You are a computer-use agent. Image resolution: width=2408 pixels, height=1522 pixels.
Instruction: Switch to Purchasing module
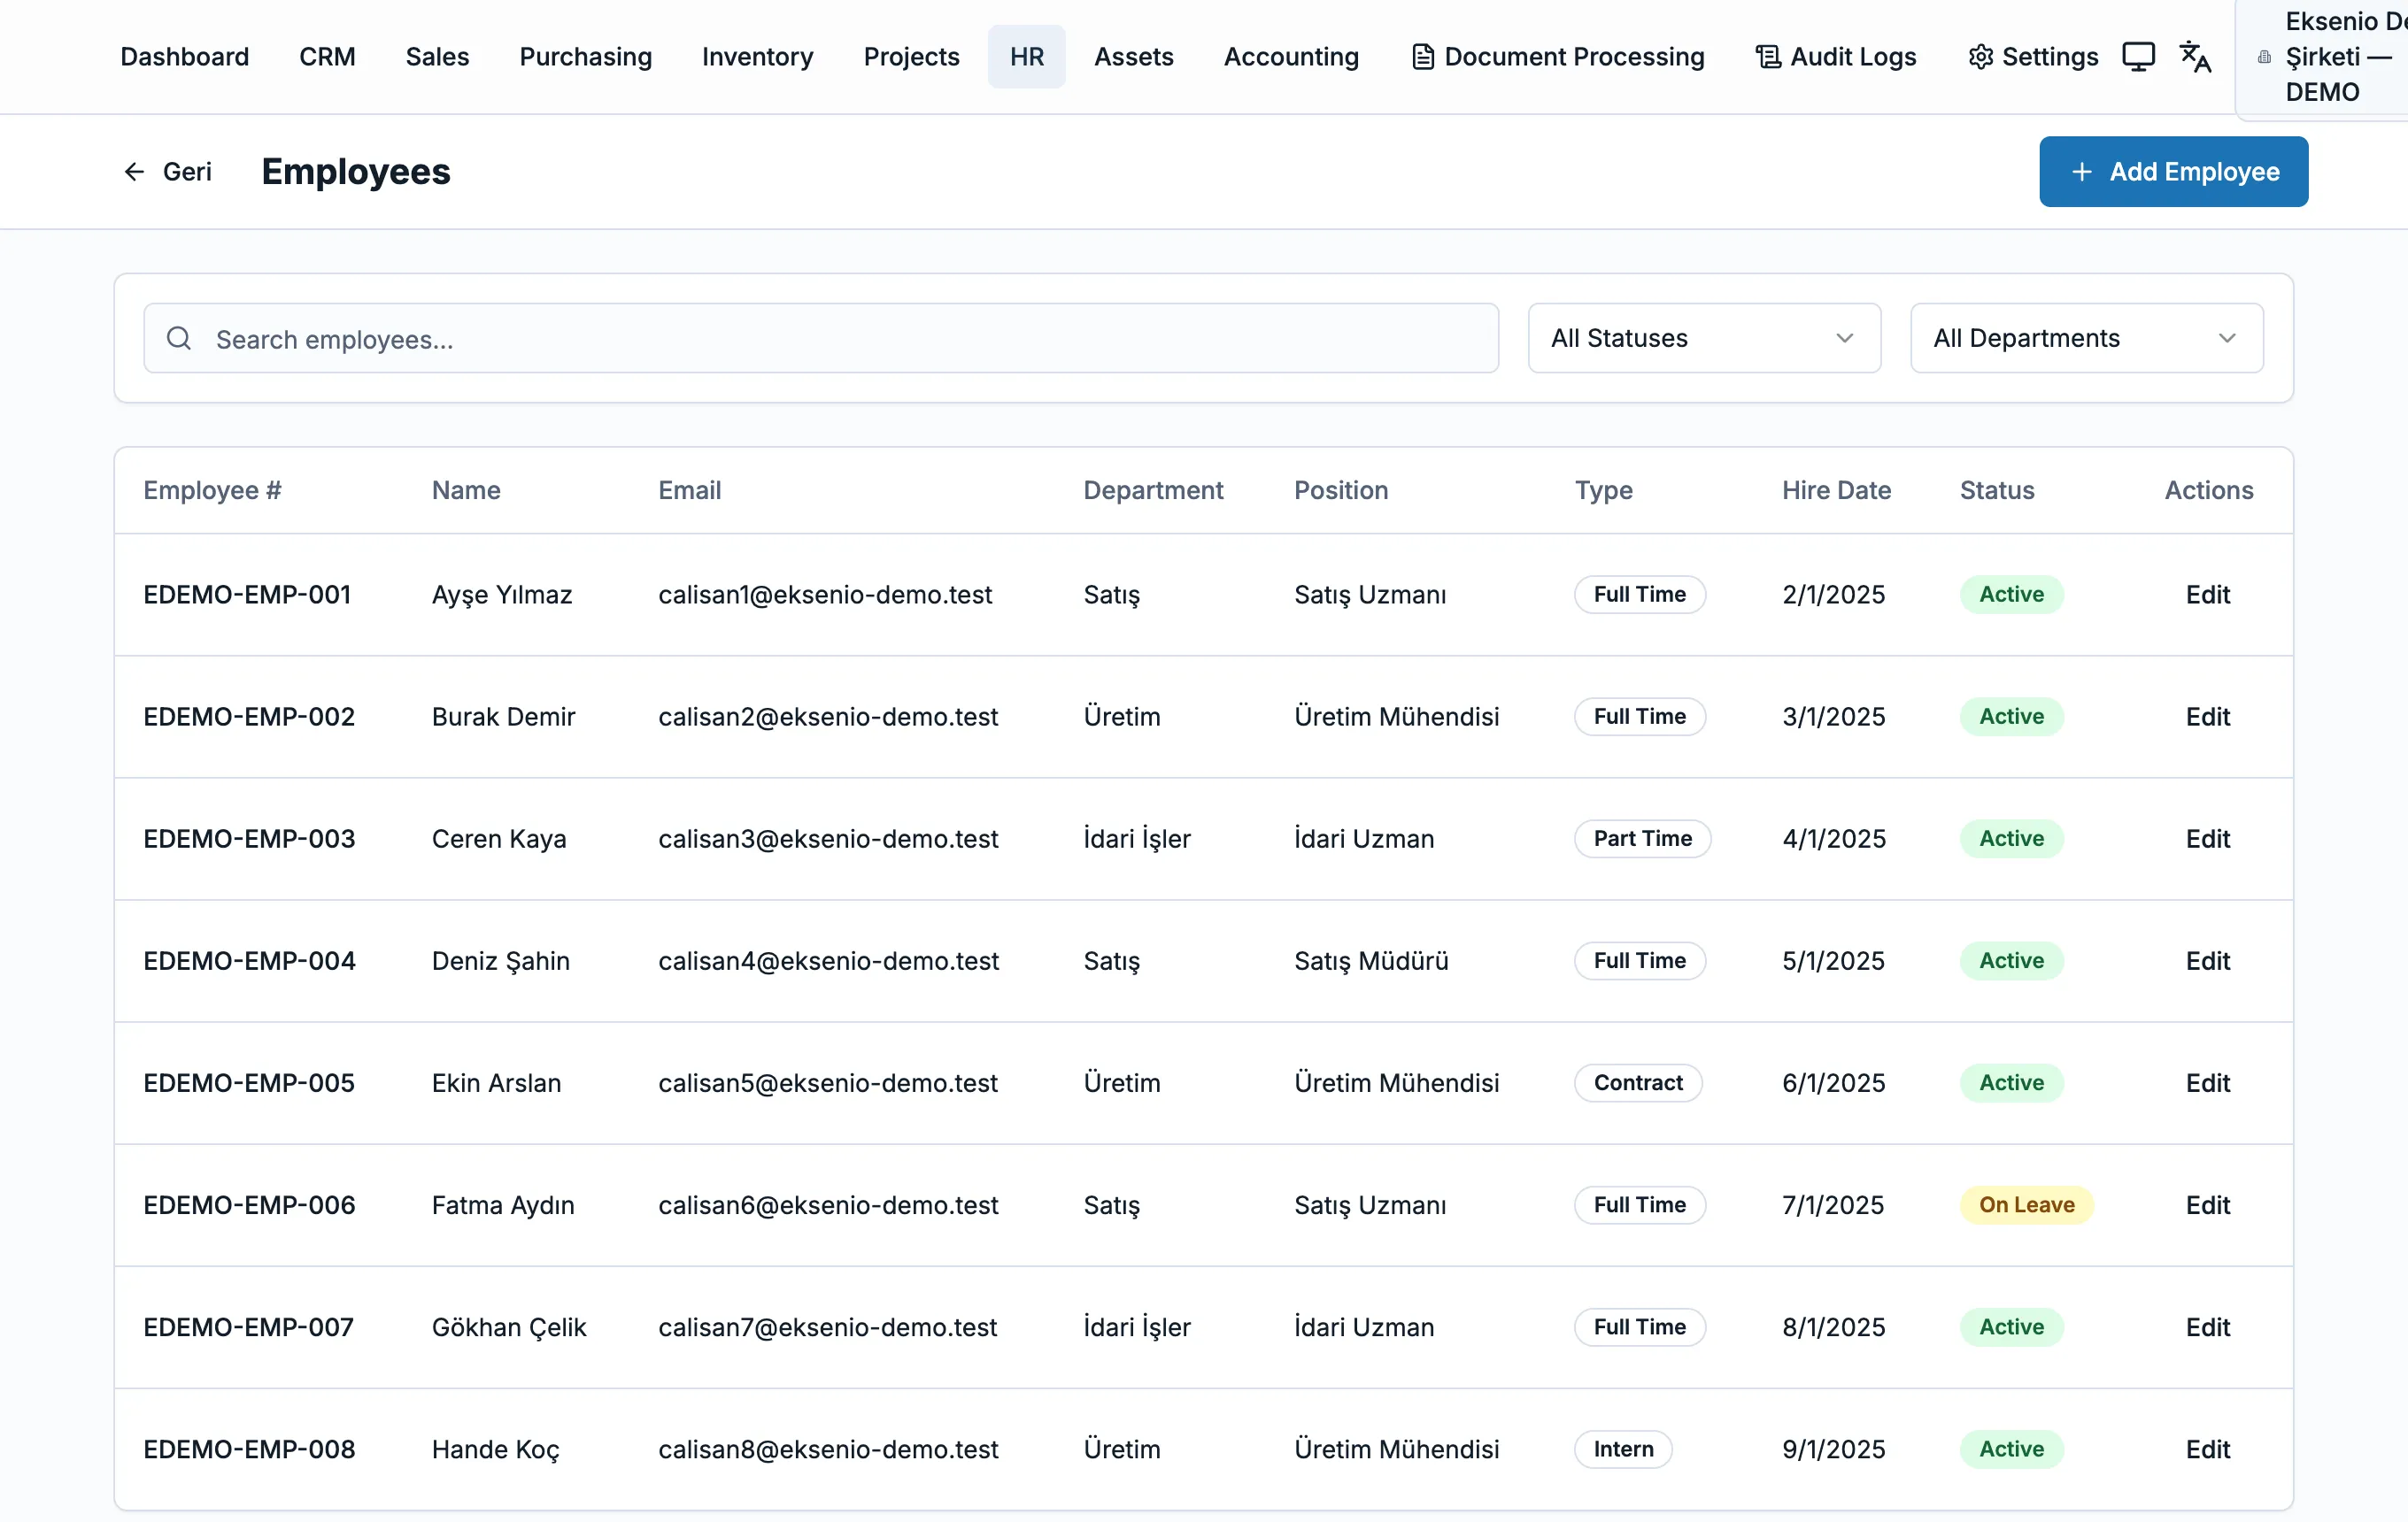click(585, 57)
